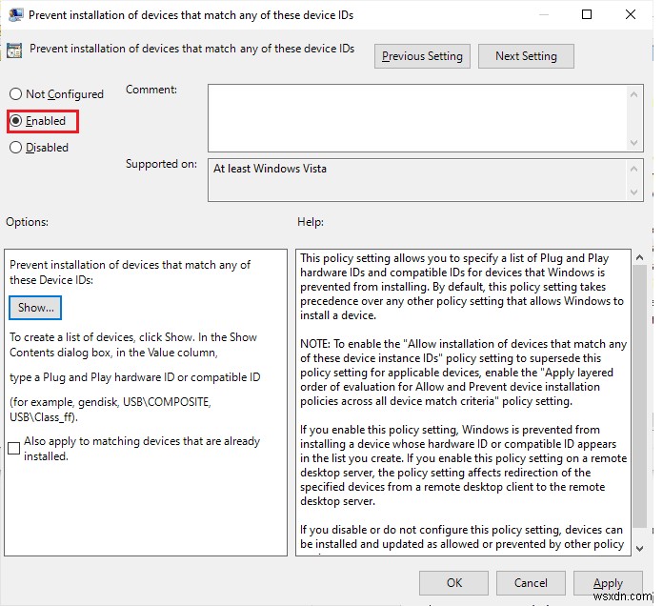Go to Previous Setting
The image size is (663, 606).
click(422, 56)
